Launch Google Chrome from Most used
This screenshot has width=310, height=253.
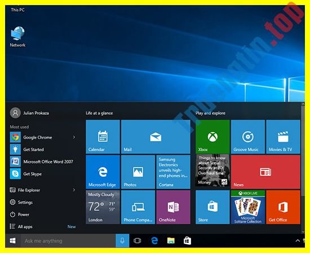pos(38,137)
